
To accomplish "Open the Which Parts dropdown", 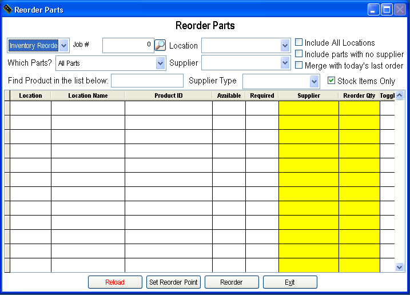I will tap(161, 63).
